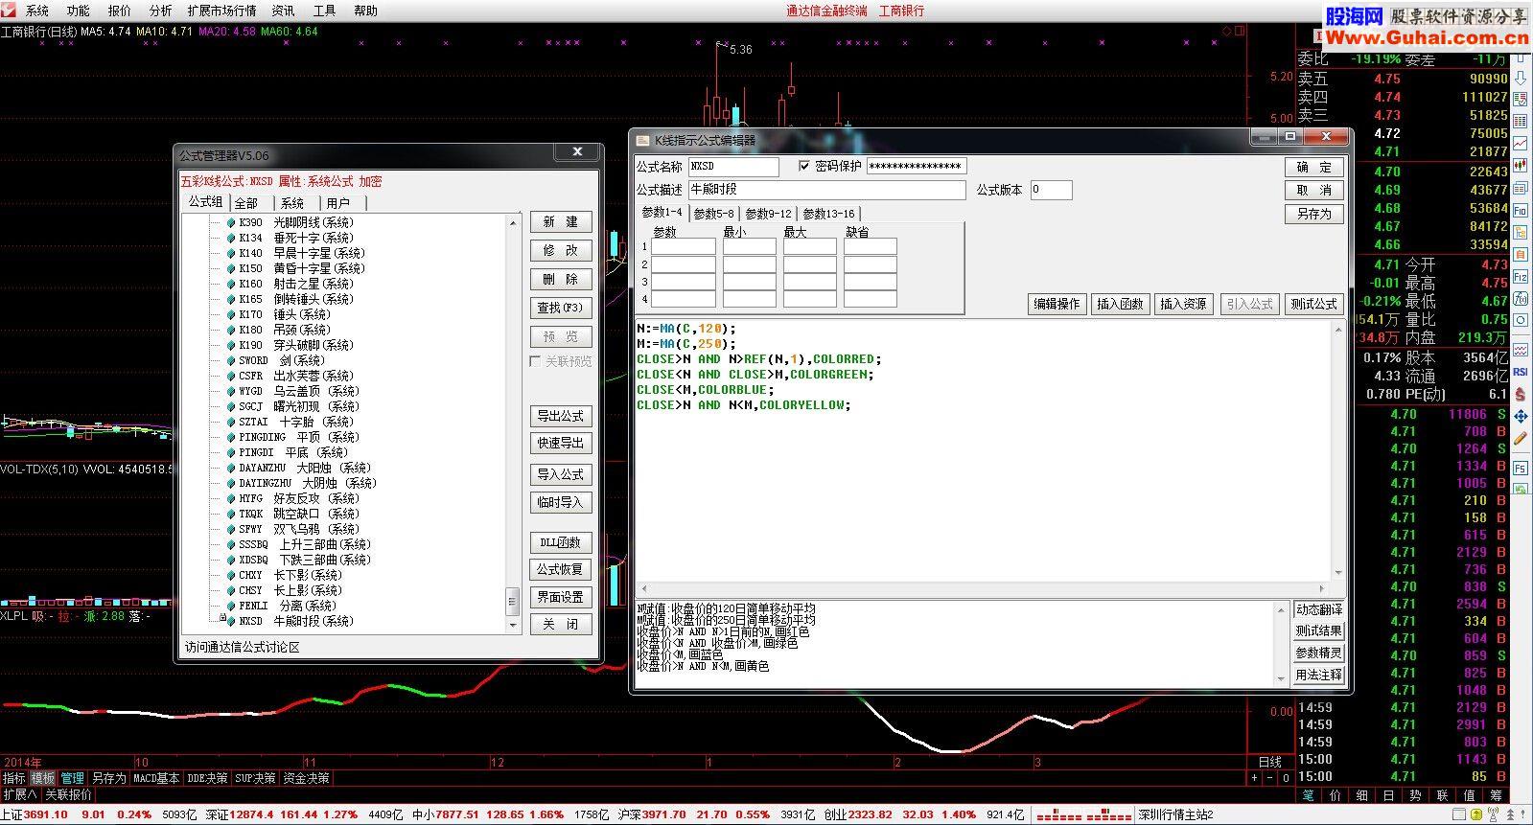1533x825 pixels.
Task: Open the 资讯 menu
Action: [x=283, y=11]
